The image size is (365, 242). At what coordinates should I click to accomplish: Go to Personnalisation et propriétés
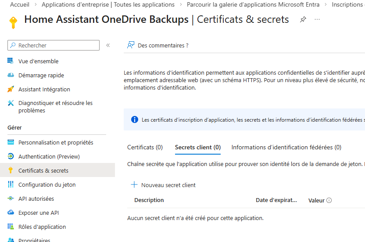click(x=56, y=142)
